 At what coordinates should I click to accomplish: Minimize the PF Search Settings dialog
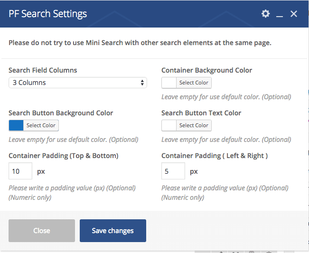tap(280, 14)
